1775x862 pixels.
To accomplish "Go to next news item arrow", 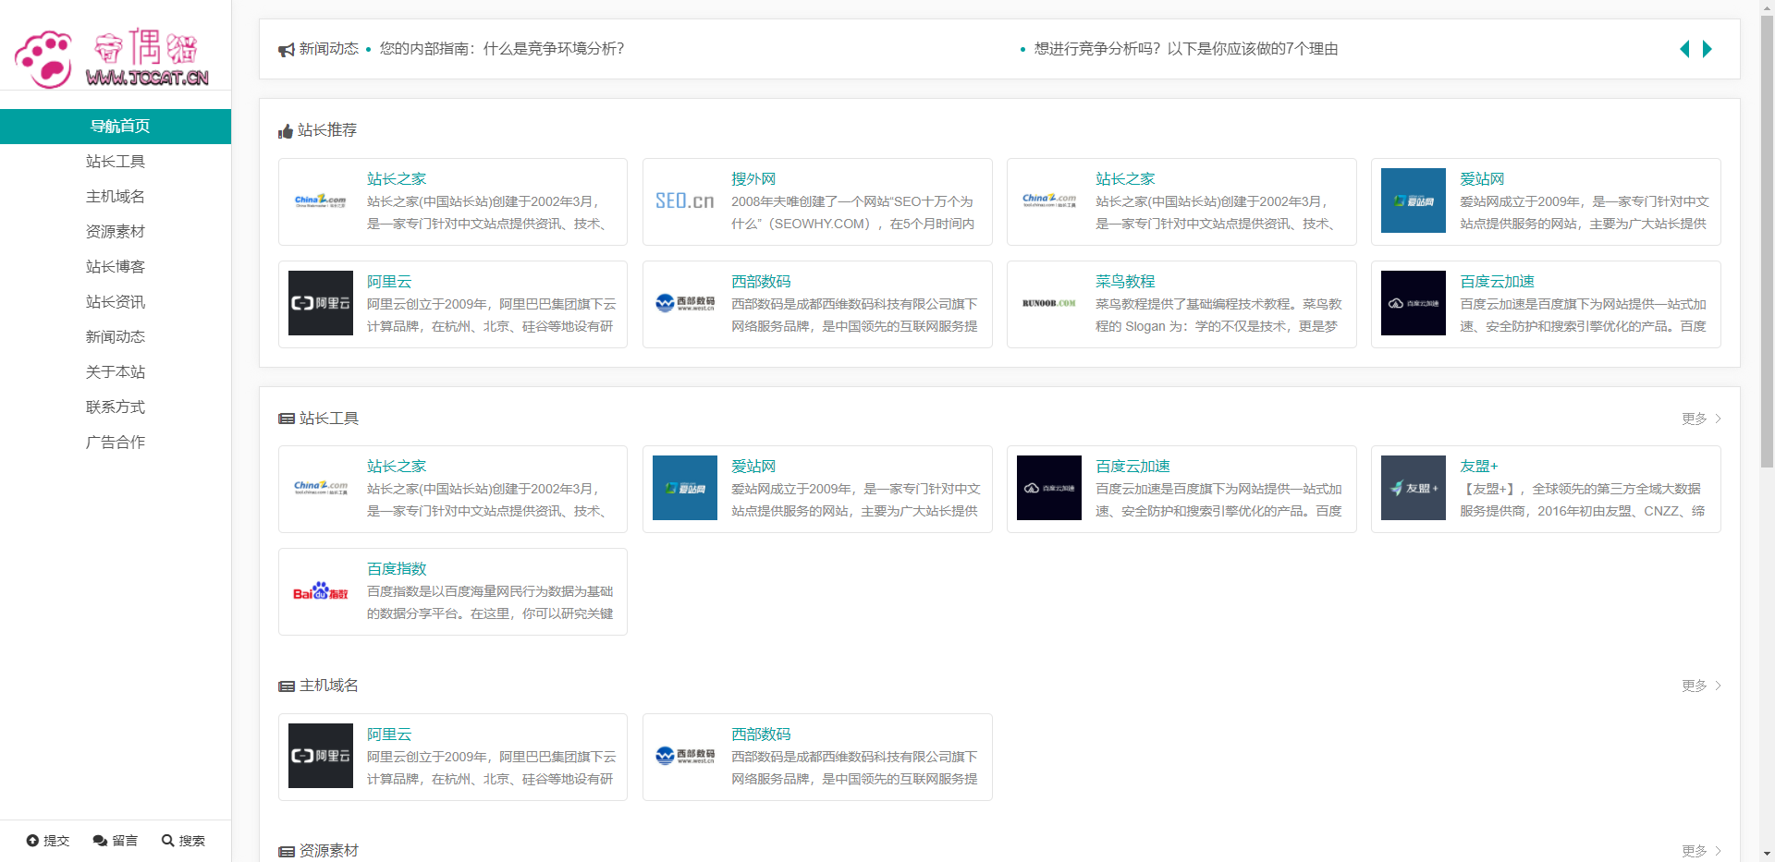I will (1708, 49).
